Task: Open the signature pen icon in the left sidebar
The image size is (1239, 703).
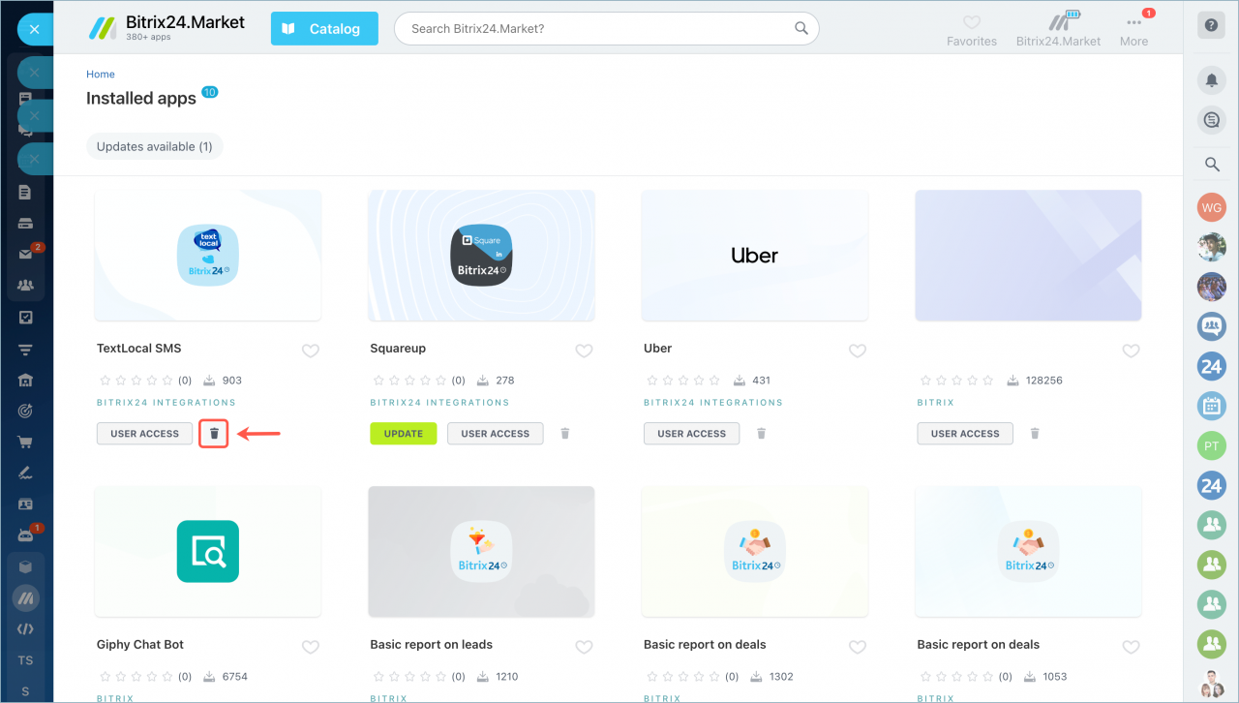Action: (x=26, y=474)
